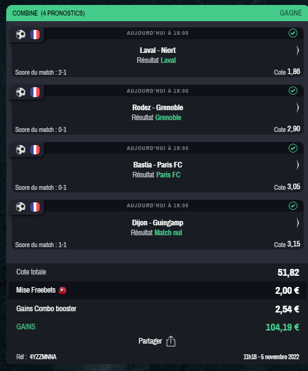Image resolution: width=308 pixels, height=371 pixels.
Task: Click the red Freebets icon beside Mise Freebets
Action: 62,290
